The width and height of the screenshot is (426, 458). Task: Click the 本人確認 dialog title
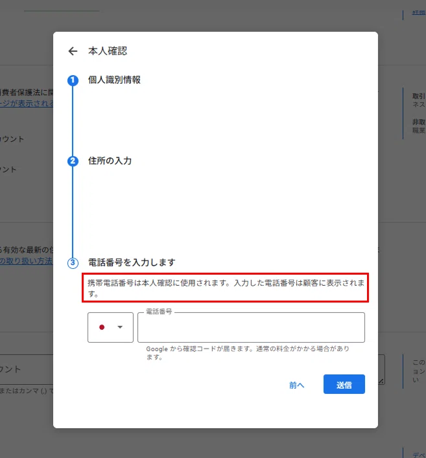pyautogui.click(x=108, y=51)
